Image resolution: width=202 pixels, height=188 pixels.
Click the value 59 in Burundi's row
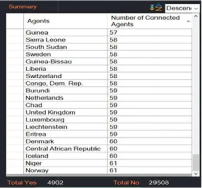(x=113, y=91)
